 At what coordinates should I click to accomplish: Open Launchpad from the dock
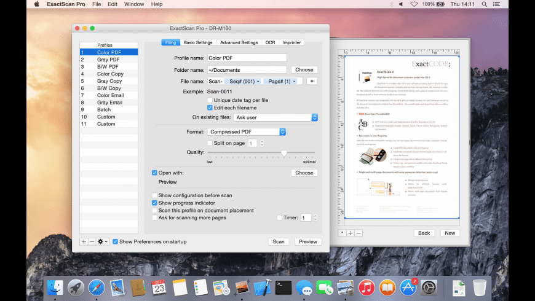click(x=76, y=287)
